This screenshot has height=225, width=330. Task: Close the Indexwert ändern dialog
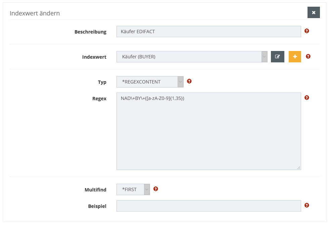(314, 12)
